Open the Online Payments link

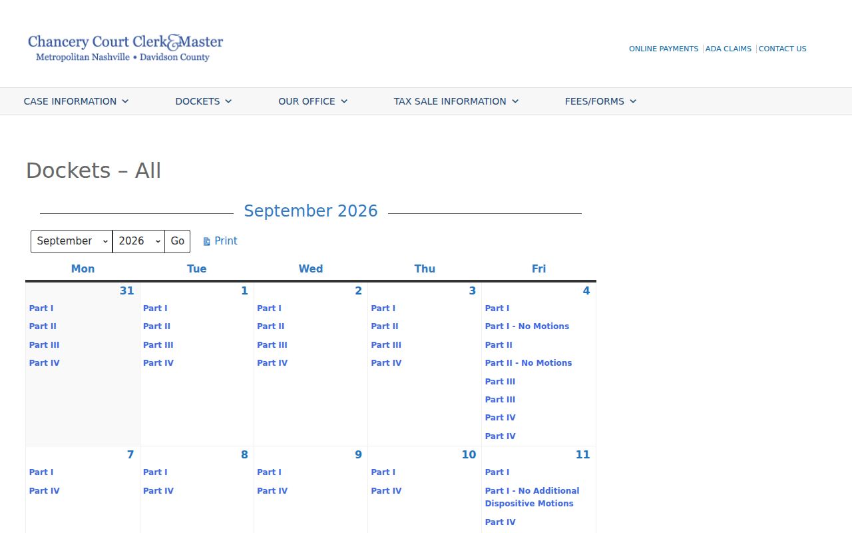(664, 49)
